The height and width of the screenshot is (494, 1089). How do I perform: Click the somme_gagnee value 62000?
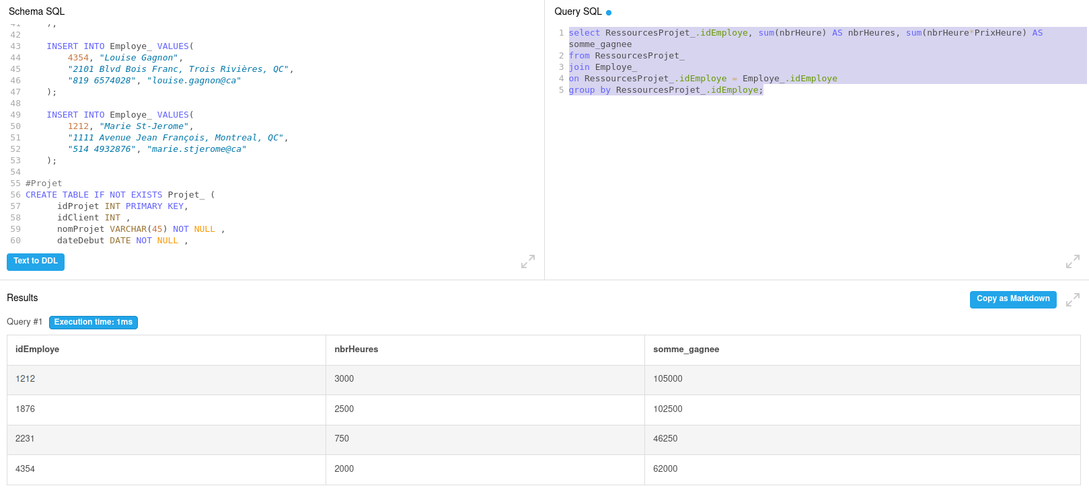pos(665,469)
